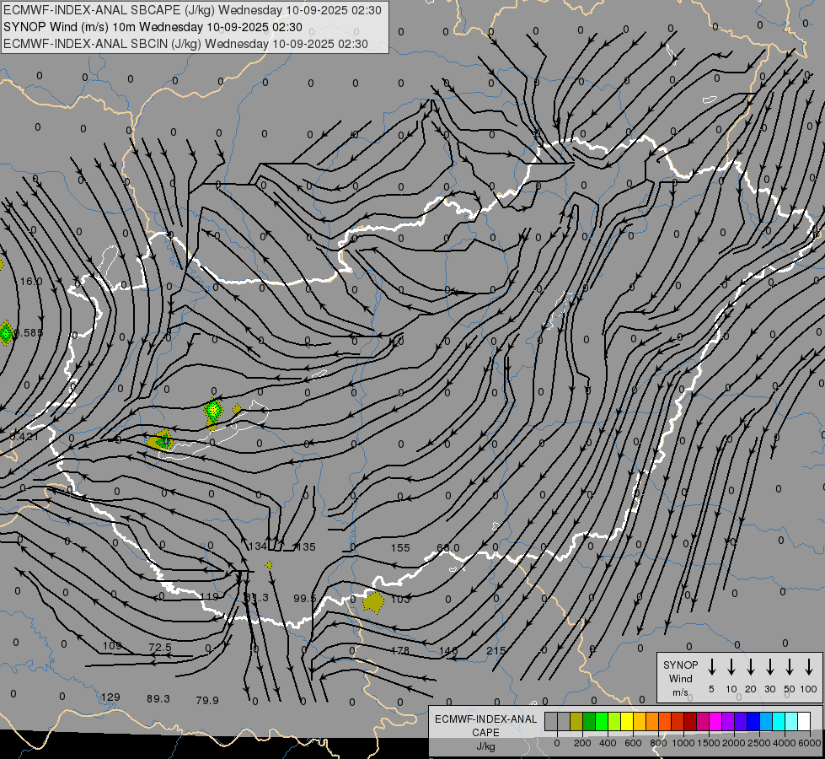Image resolution: width=825 pixels, height=759 pixels.
Task: Click the wind arrow labeled 5
Action: pos(712,667)
